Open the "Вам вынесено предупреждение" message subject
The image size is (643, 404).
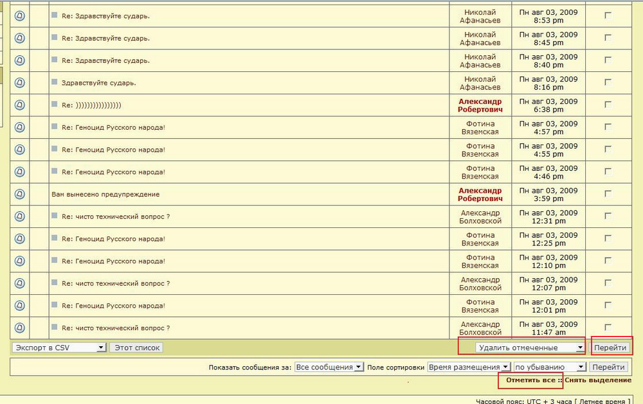point(105,194)
